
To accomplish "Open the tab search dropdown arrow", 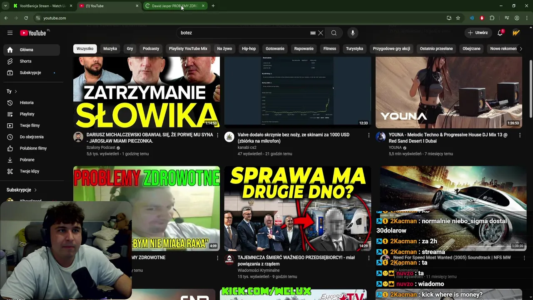I will click(x=5, y=6).
